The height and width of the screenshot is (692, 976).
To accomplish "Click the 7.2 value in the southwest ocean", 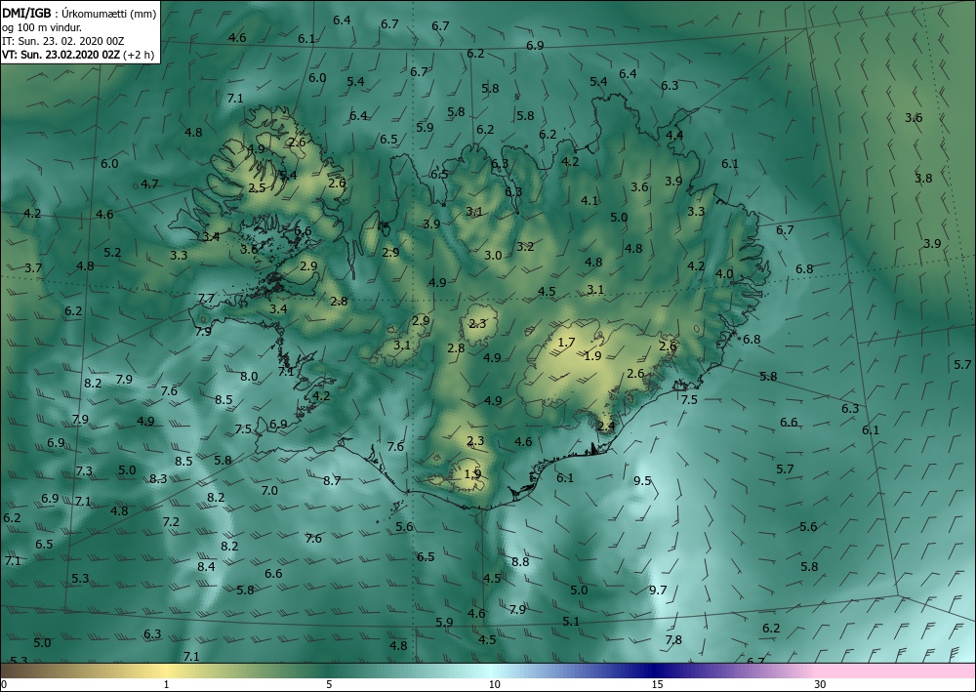I will click(171, 521).
